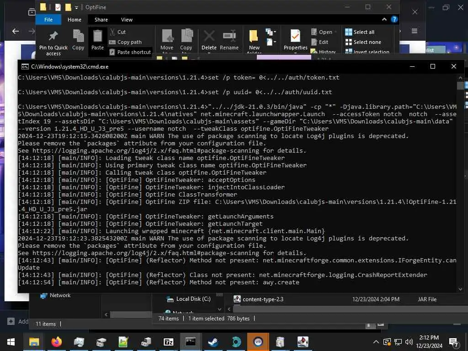The height and width of the screenshot is (351, 468).
Task: Switch to the Share ribbon tab
Action: (x=101, y=20)
